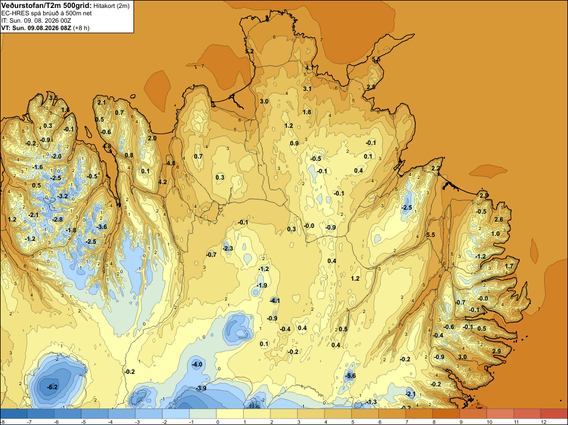The height and width of the screenshot is (425, 568).
Task: Click the legend swatch between -8 and -7
Action: 14,414
